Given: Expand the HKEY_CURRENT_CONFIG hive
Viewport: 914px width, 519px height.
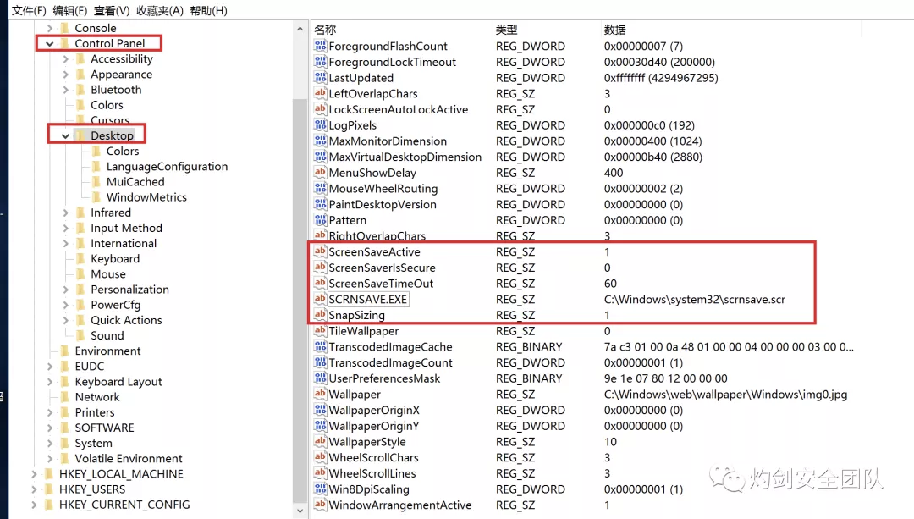Looking at the screenshot, I should pyautogui.click(x=34, y=505).
